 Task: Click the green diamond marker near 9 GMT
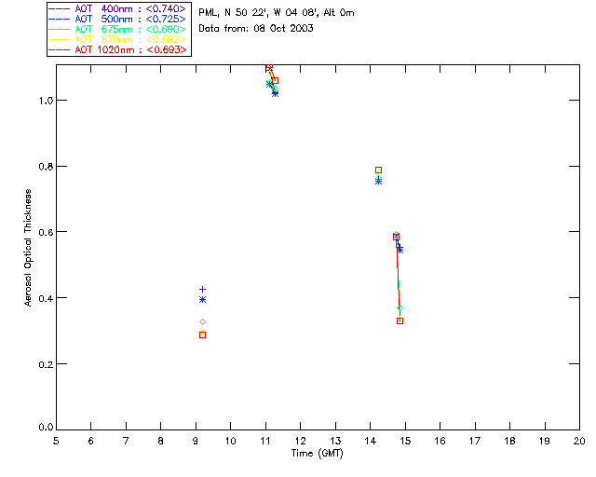point(203,321)
